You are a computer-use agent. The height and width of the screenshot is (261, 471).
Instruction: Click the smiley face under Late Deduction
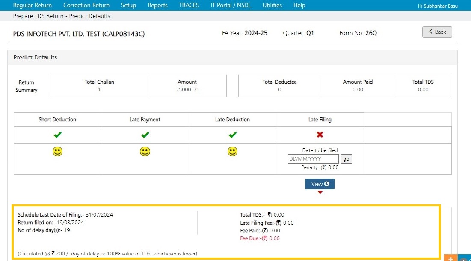[232, 151]
